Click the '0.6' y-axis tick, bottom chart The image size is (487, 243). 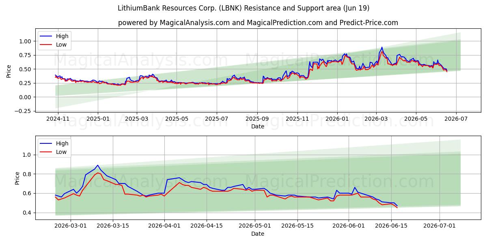click(28, 193)
